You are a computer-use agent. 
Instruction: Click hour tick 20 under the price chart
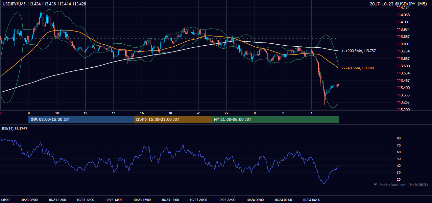pyautogui.click(x=198, y=113)
